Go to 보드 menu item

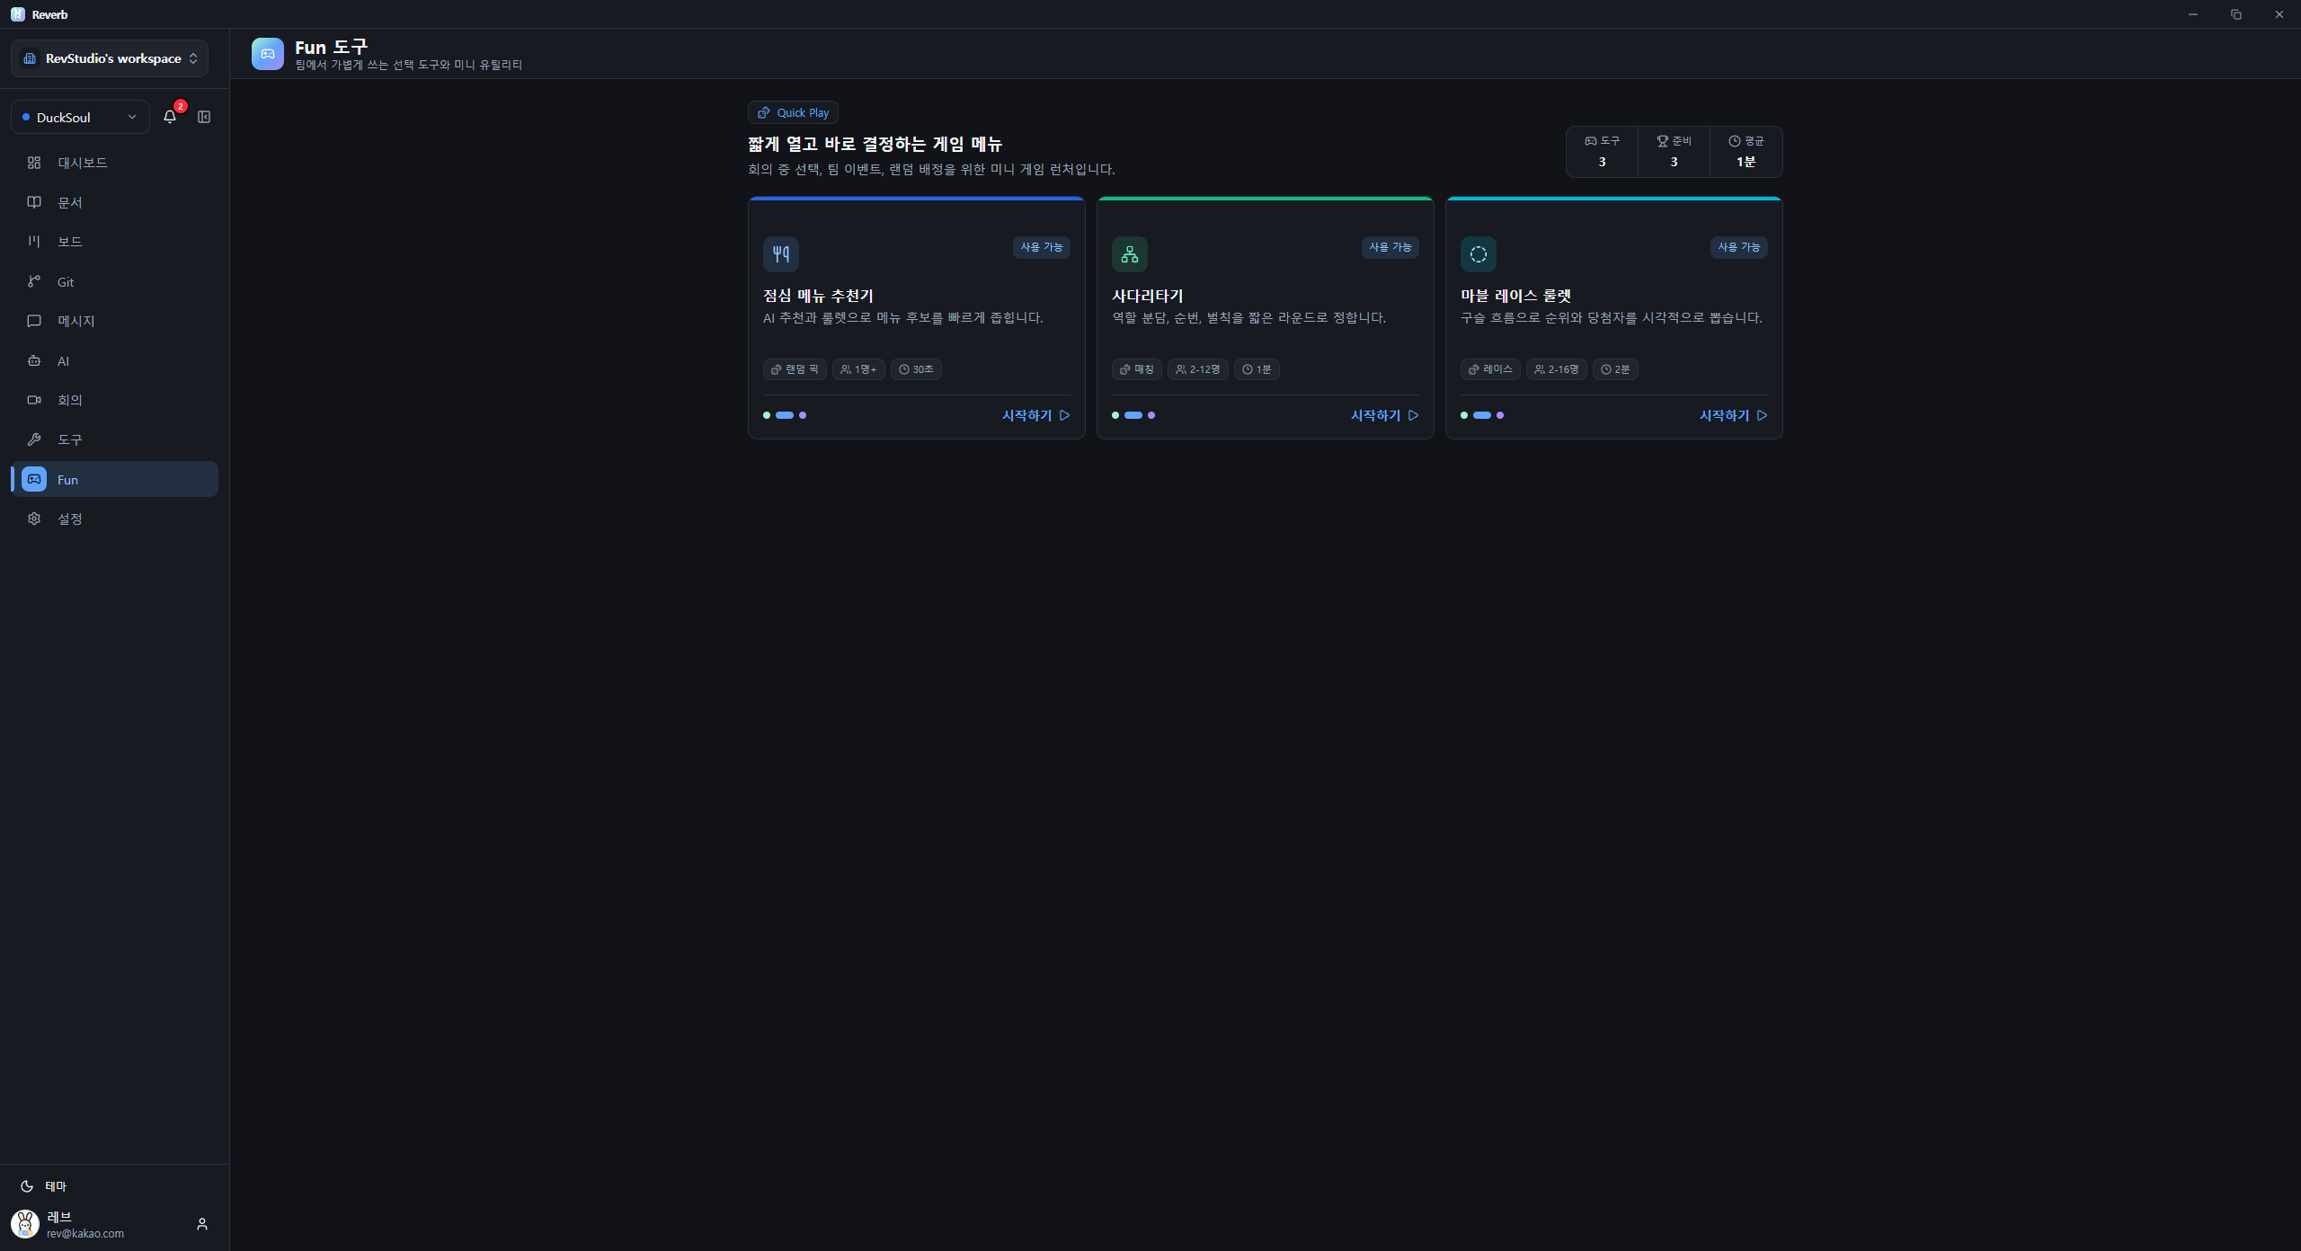pos(115,242)
